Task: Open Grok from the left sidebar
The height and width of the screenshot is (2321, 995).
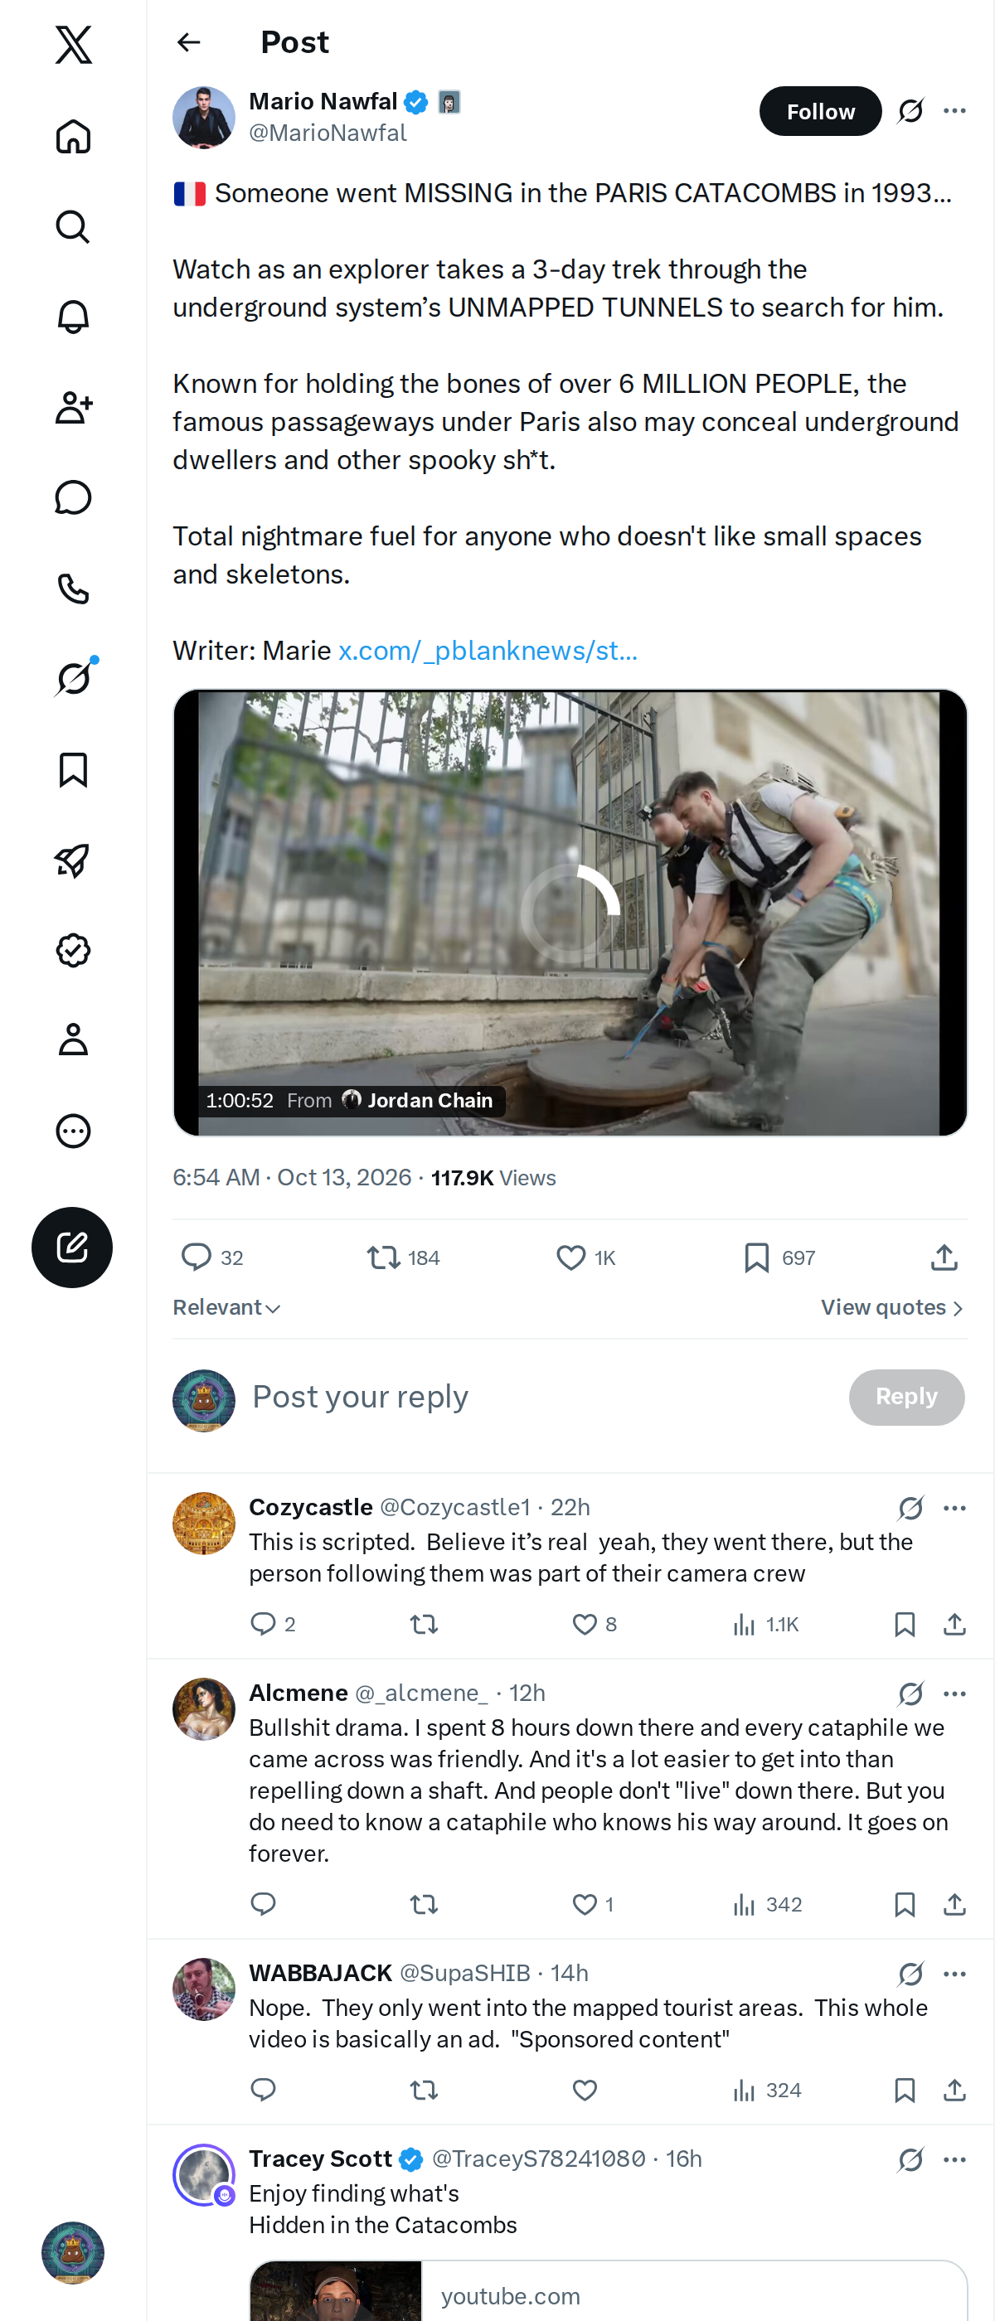Action: click(x=73, y=678)
